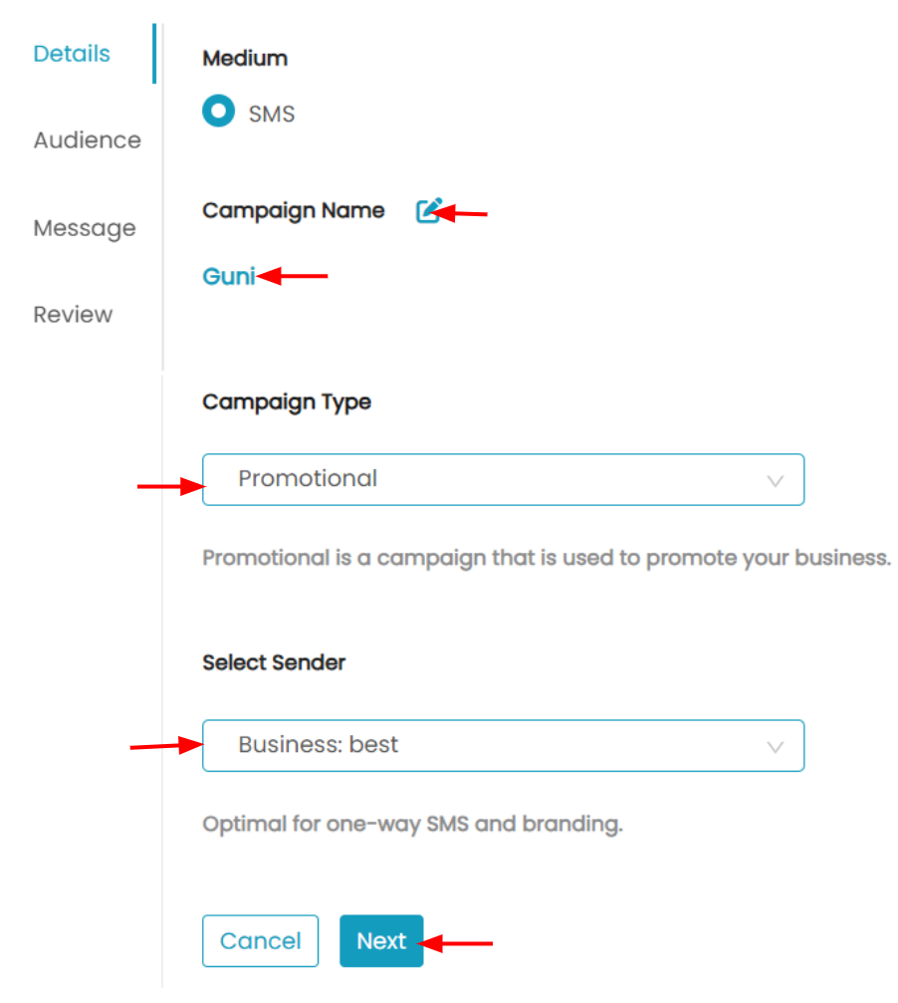Click the Campaign Type heading label
The width and height of the screenshot is (898, 1003).
click(x=287, y=402)
